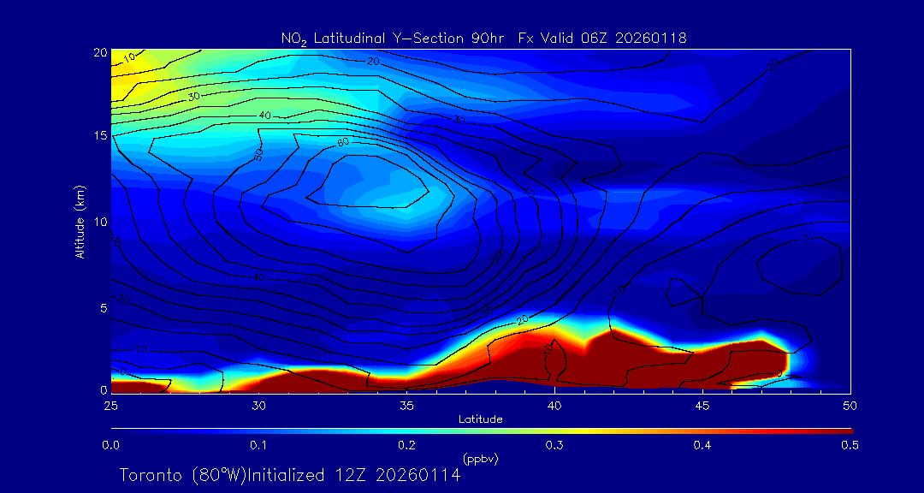Click the altitude axis tick label 5
This screenshot has width=924, height=493.
pyautogui.click(x=104, y=308)
